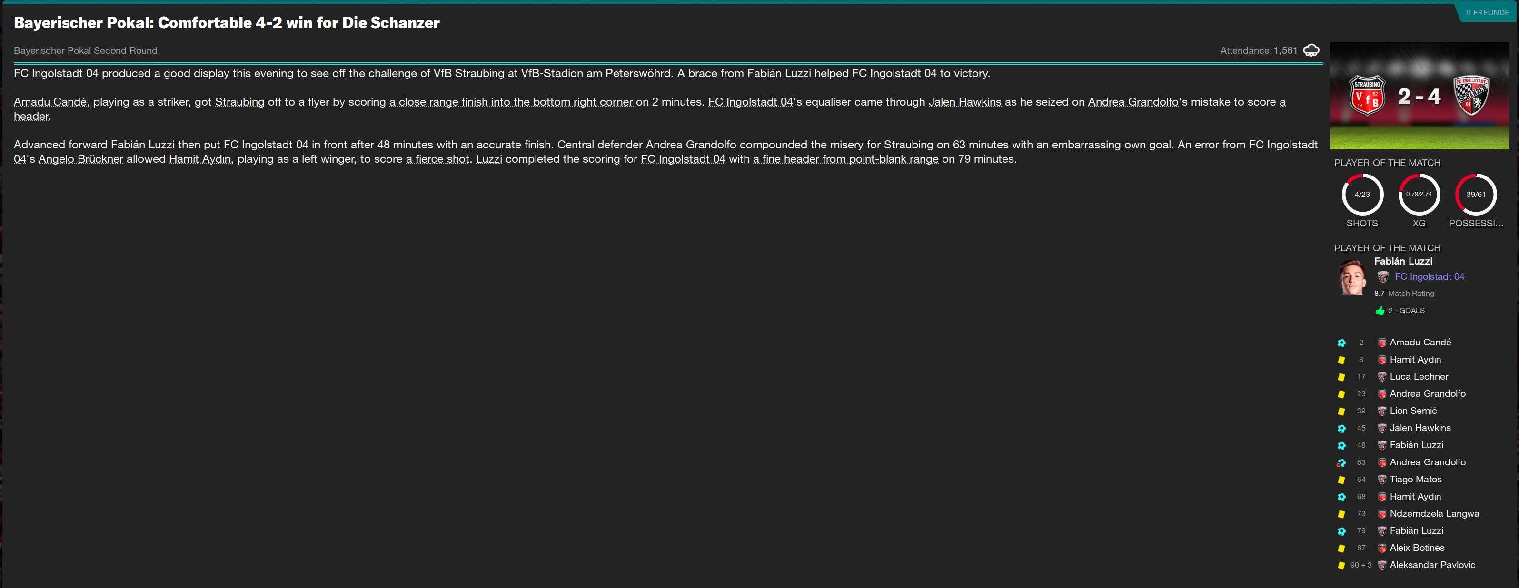
Task: Click the rainy weather icon beside attendance
Action: point(1311,51)
